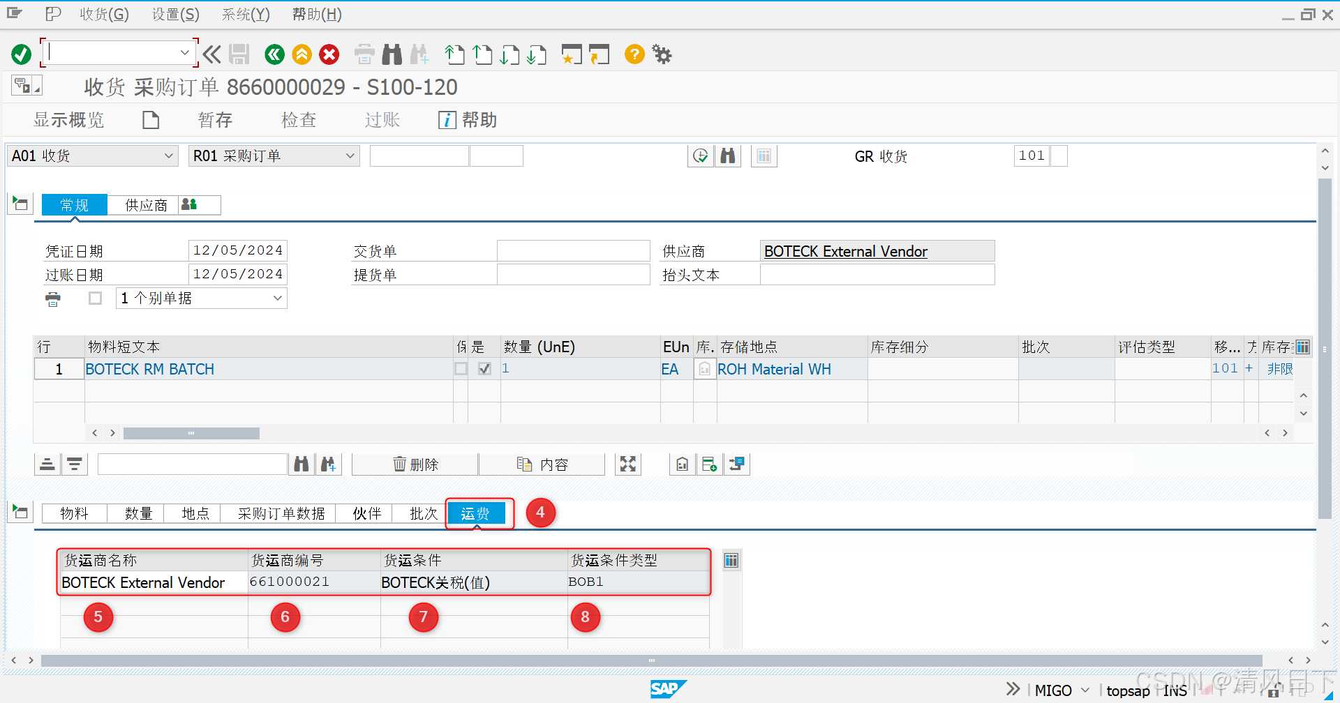Click the 凭证日期 date input field

(238, 251)
